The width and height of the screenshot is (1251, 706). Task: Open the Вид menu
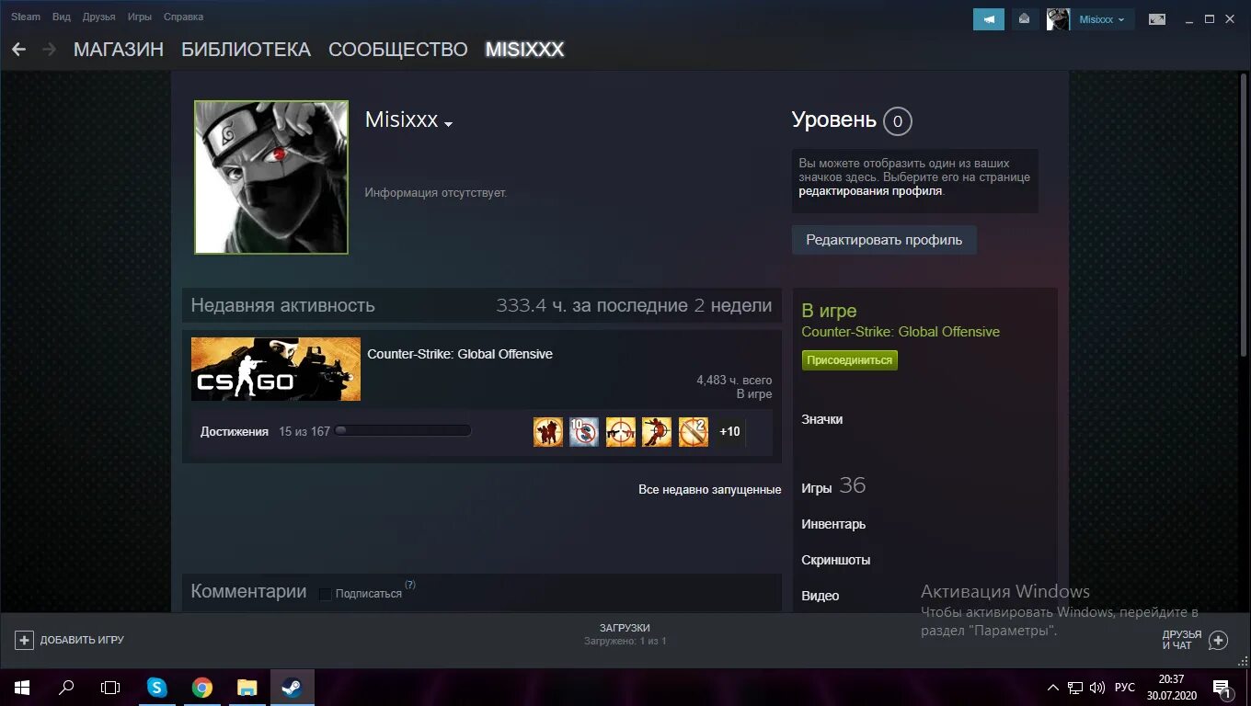[62, 17]
